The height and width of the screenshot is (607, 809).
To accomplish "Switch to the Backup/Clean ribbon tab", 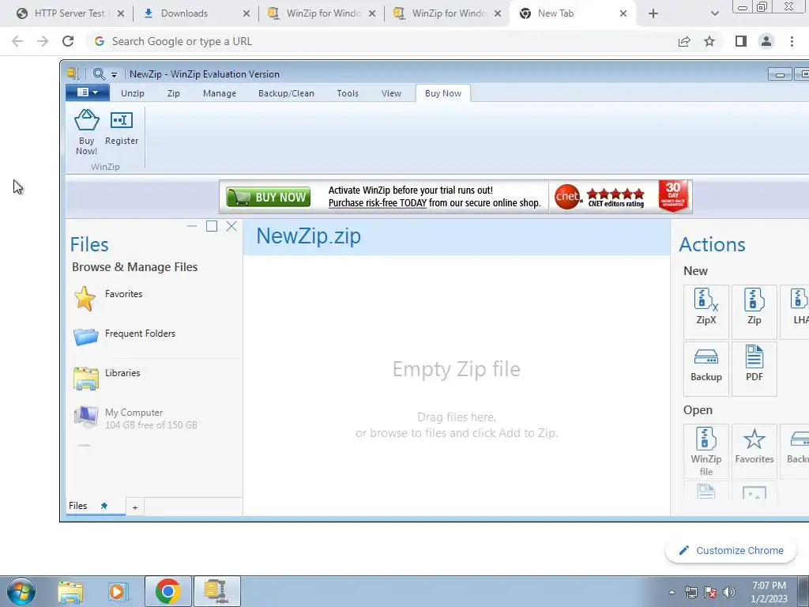I will 286,93.
